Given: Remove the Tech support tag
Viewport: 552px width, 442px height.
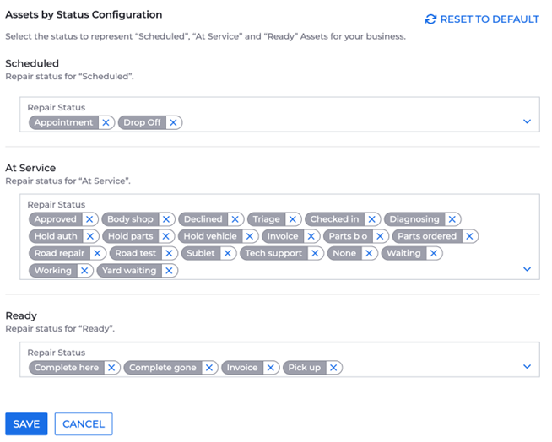Looking at the screenshot, I should [x=315, y=253].
